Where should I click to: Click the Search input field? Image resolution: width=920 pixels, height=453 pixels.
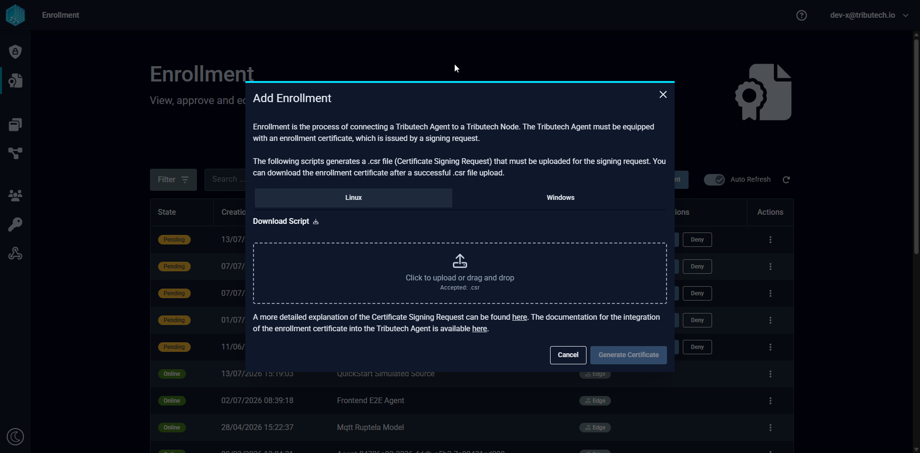pyautogui.click(x=225, y=179)
